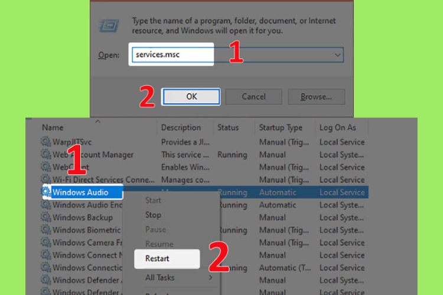
Task: Click the Windows Audio Endpoint gear icon
Action: click(45, 205)
